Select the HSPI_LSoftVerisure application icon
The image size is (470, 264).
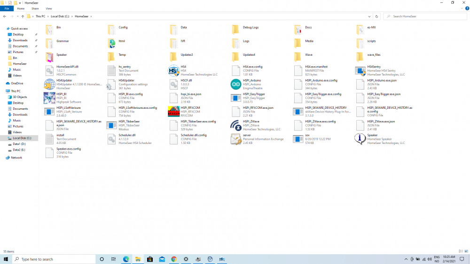[x=49, y=112]
